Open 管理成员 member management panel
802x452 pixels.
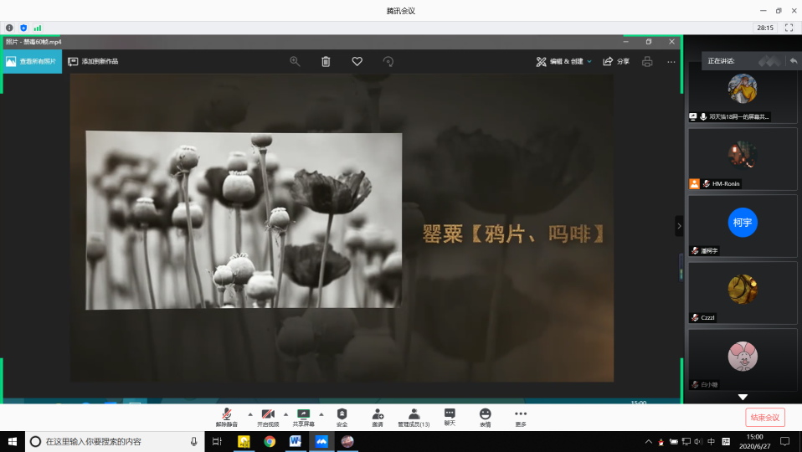(414, 414)
